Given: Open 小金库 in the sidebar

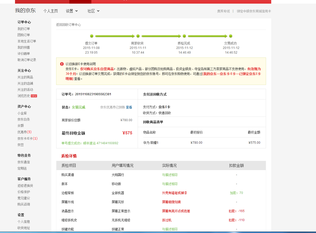Looking at the screenshot, I should pos(22,113).
